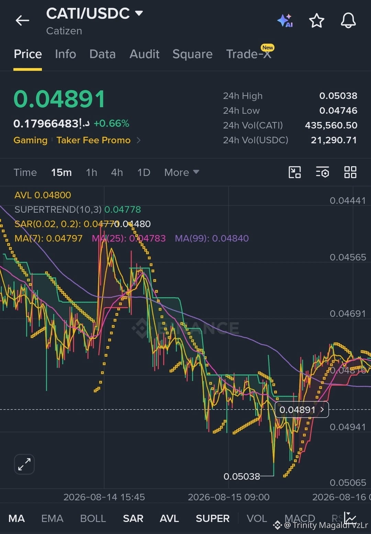Select the 1D interval
Image resolution: width=371 pixels, height=534 pixels.
pyautogui.click(x=144, y=172)
